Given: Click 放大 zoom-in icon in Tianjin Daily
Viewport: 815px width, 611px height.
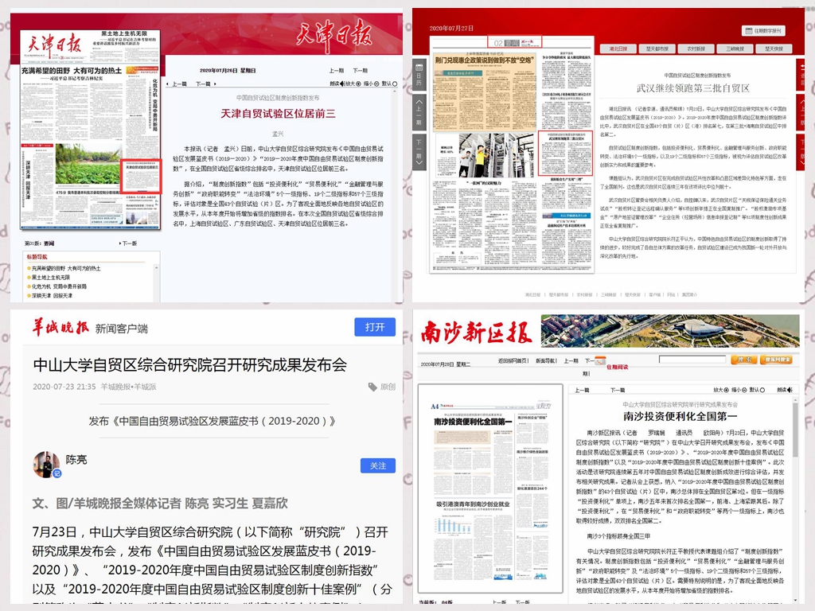Looking at the screenshot, I should (x=358, y=84).
